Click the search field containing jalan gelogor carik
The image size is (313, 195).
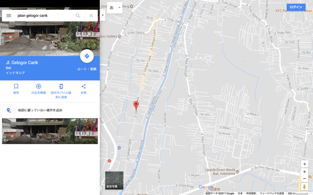coord(45,16)
